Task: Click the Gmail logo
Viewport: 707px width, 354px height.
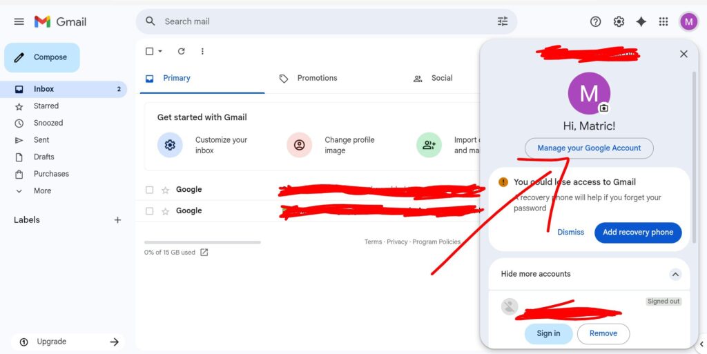Action: coord(60,21)
